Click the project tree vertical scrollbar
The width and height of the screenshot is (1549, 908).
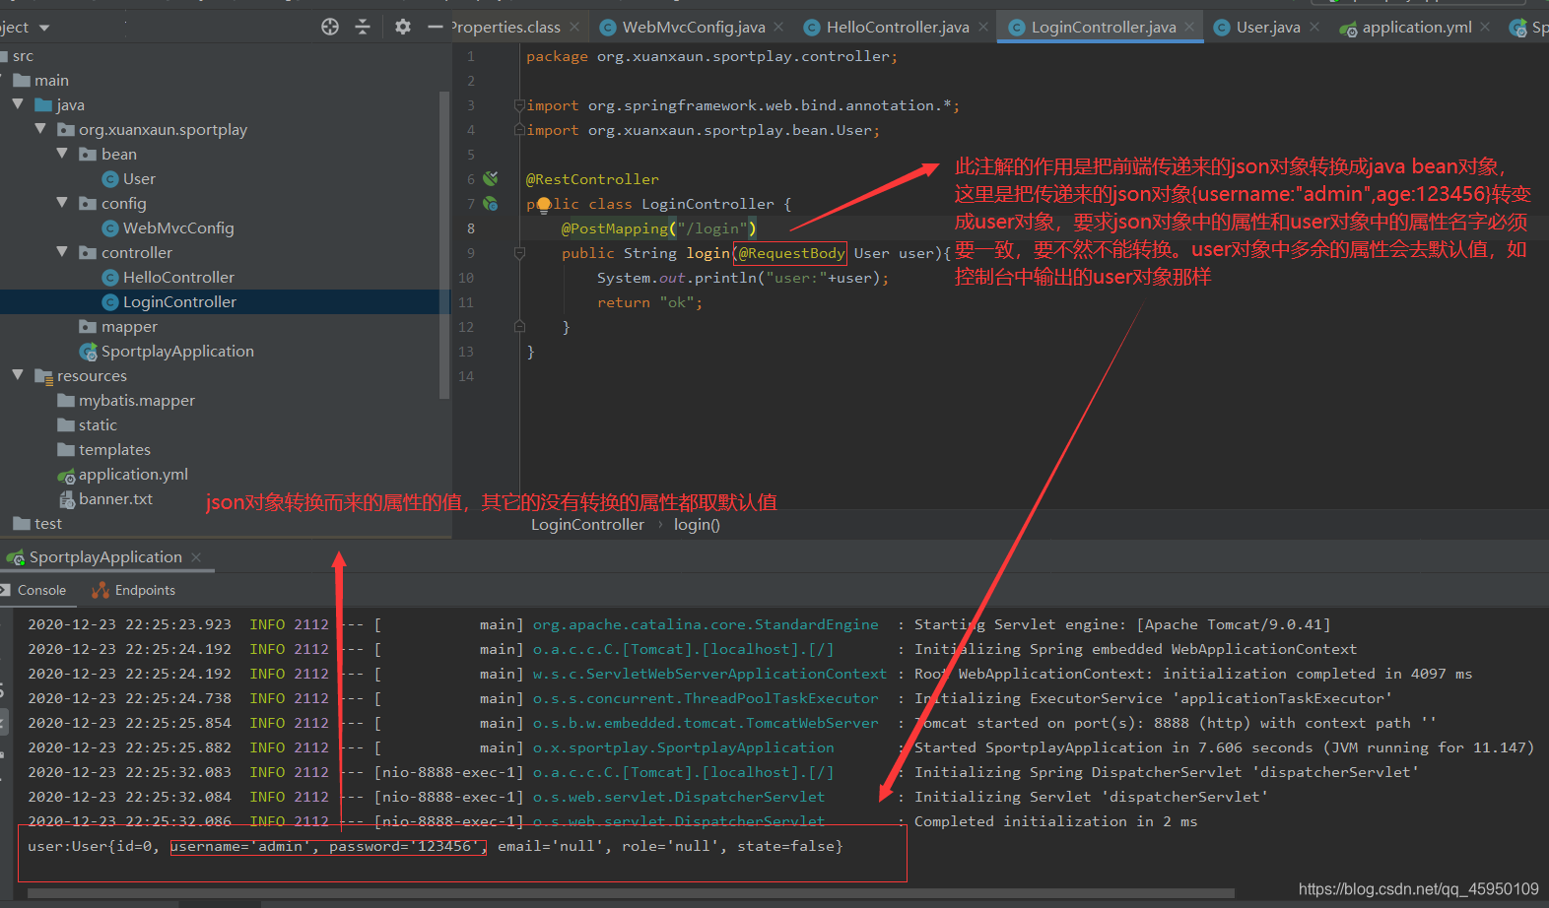(444, 244)
